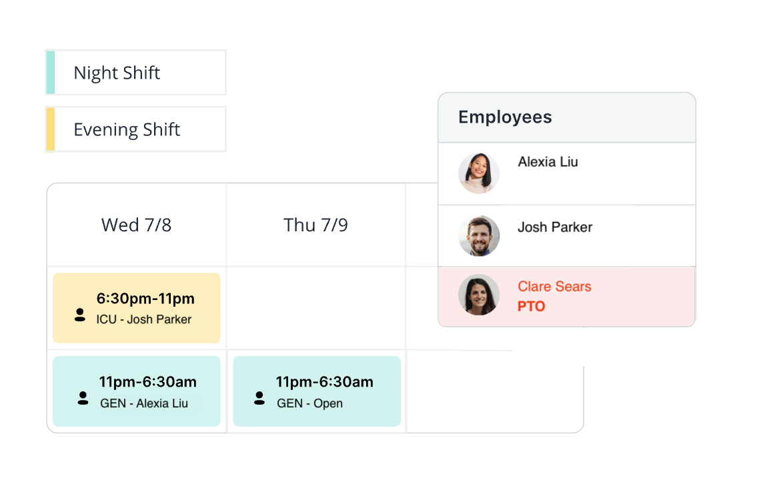Click empty Thursday evening shift cell
Screen dimensions: 763x496
(x=315, y=308)
